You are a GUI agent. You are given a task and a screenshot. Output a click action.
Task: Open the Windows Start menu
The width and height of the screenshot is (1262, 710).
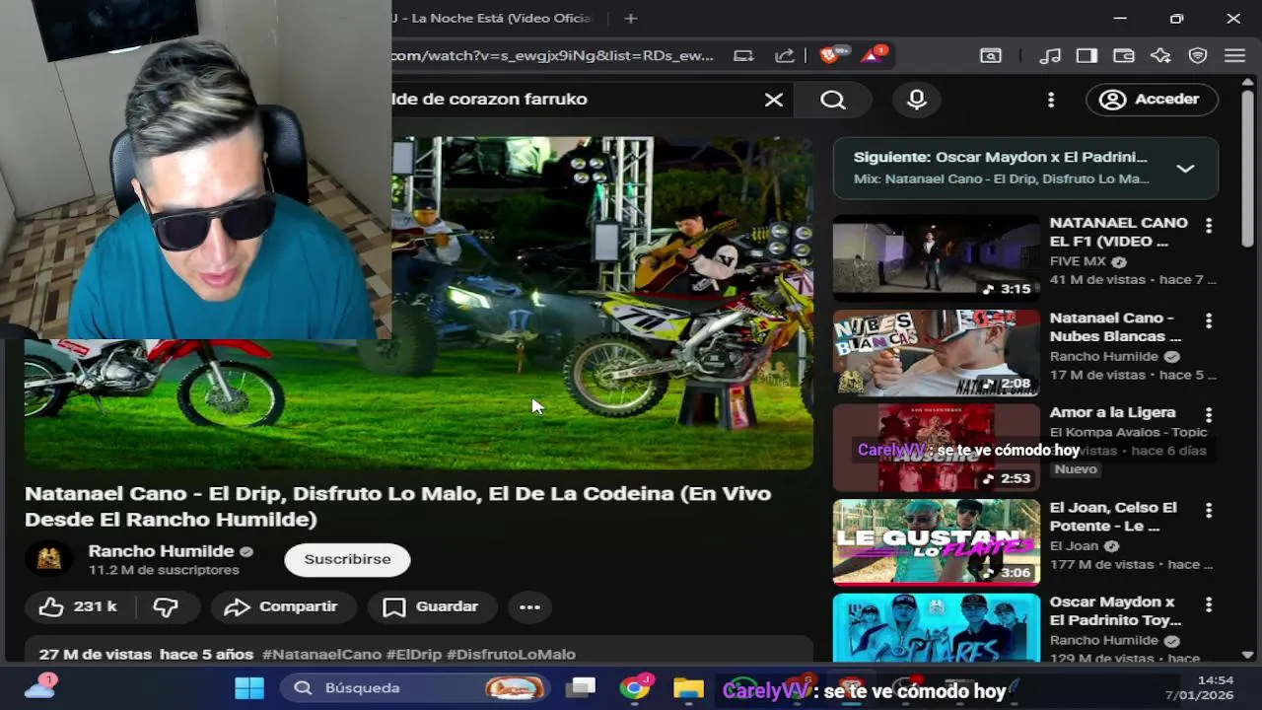point(249,687)
